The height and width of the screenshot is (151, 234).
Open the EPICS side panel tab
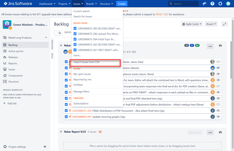tap(52, 56)
